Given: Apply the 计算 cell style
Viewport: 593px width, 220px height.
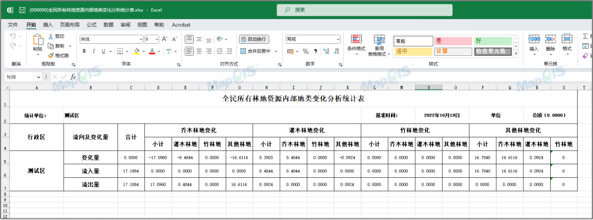Looking at the screenshot, I should 453,51.
